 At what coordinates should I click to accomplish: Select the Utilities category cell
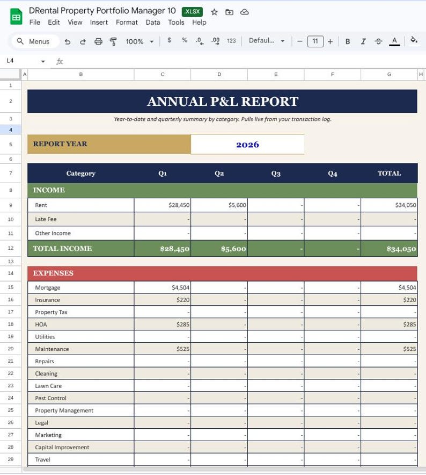click(x=81, y=336)
